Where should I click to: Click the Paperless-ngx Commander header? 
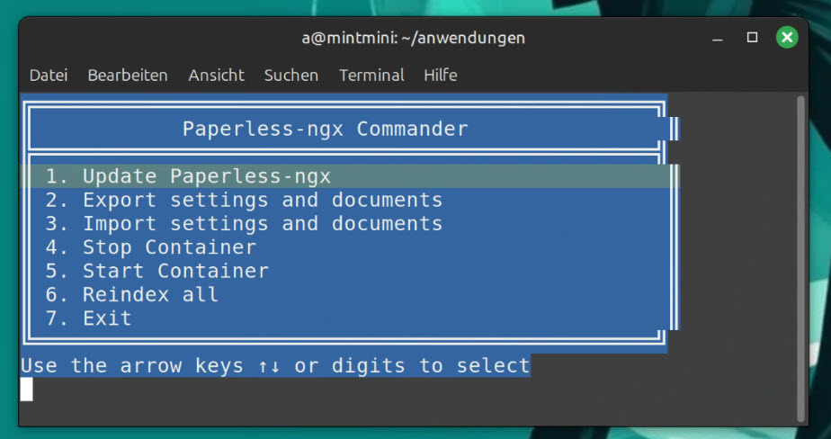point(326,129)
